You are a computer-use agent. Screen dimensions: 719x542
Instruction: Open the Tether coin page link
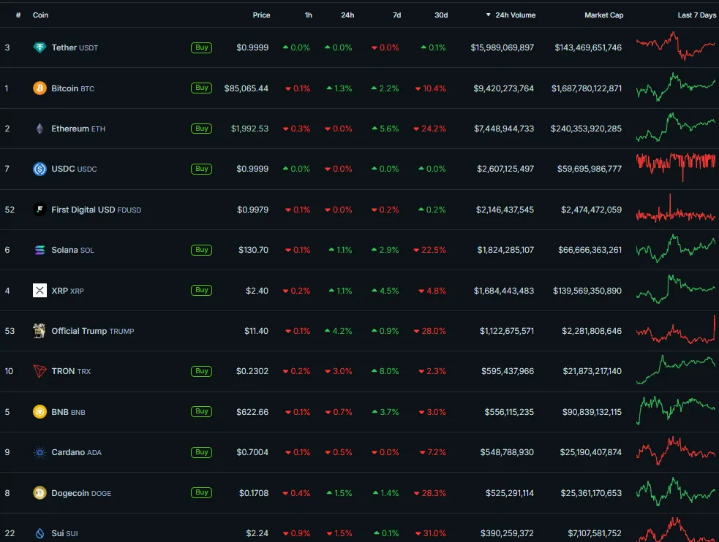pyautogui.click(x=75, y=47)
